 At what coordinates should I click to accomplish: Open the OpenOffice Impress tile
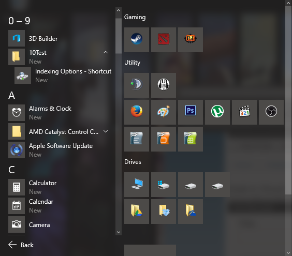[x=164, y=139]
